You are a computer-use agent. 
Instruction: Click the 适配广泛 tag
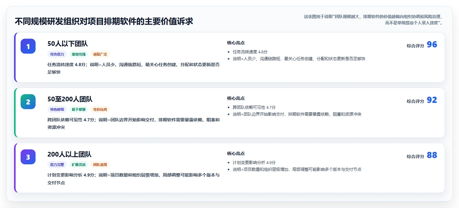[x=100, y=54]
